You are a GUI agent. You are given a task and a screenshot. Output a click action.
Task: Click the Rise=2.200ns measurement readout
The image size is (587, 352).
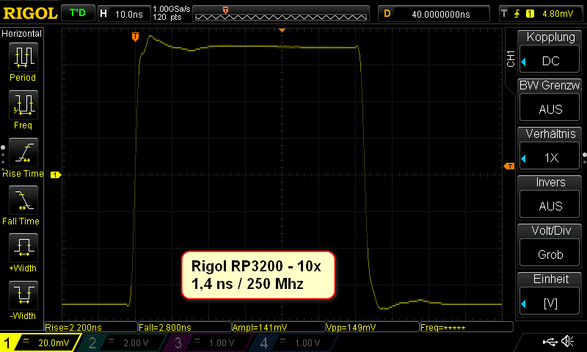91,327
